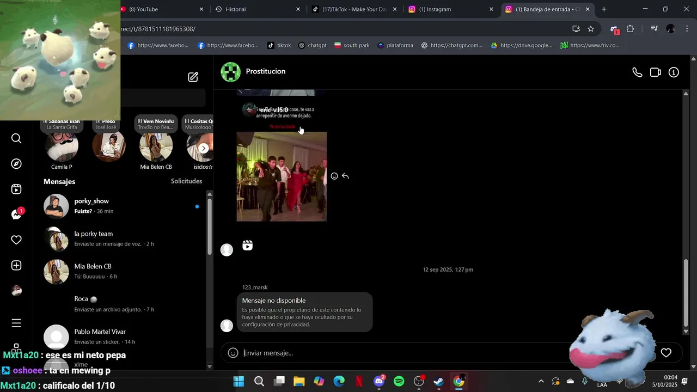Start an audio call in the chat
Image resolution: width=697 pixels, height=392 pixels.
pos(637,72)
